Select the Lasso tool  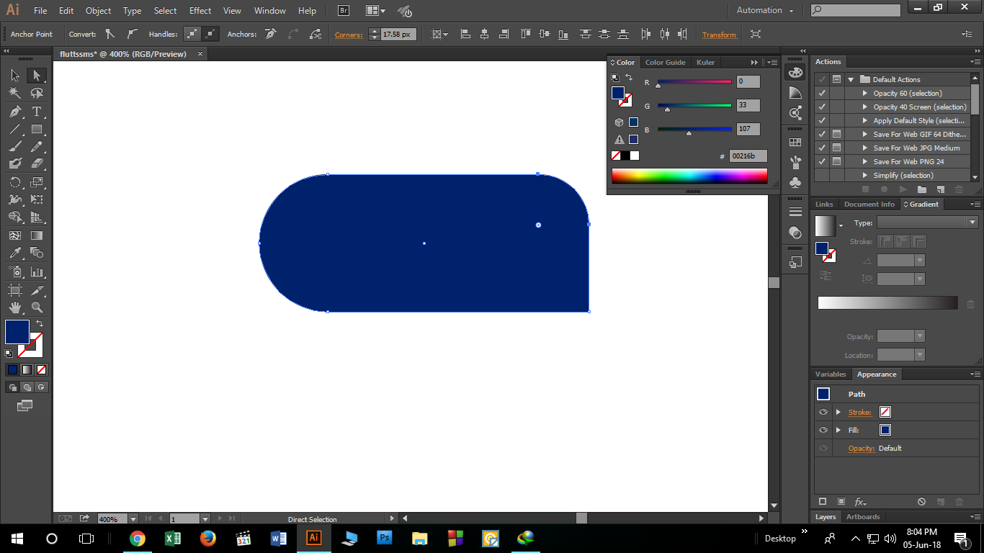click(x=37, y=94)
